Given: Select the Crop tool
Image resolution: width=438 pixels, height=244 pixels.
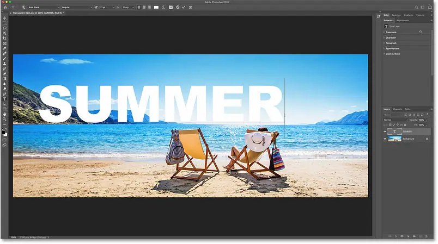Looking at the screenshot, I should (x=4, y=38).
